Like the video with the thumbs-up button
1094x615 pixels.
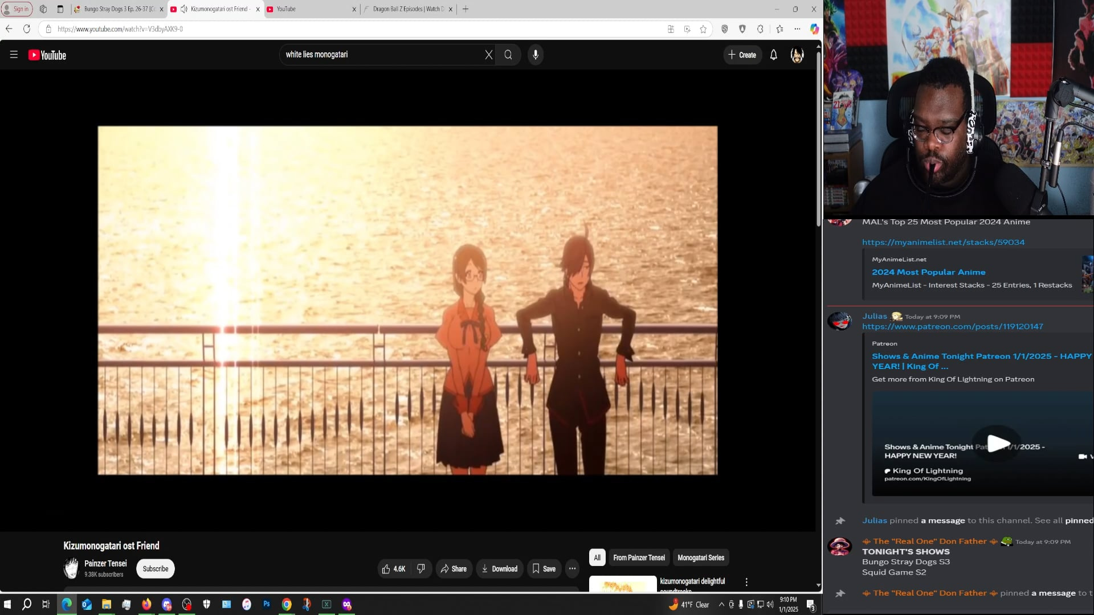click(394, 569)
